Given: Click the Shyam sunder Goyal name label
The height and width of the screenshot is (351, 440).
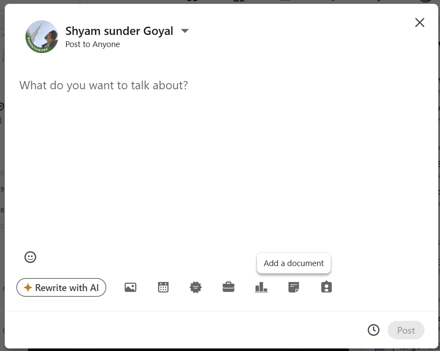Looking at the screenshot, I should pyautogui.click(x=119, y=31).
